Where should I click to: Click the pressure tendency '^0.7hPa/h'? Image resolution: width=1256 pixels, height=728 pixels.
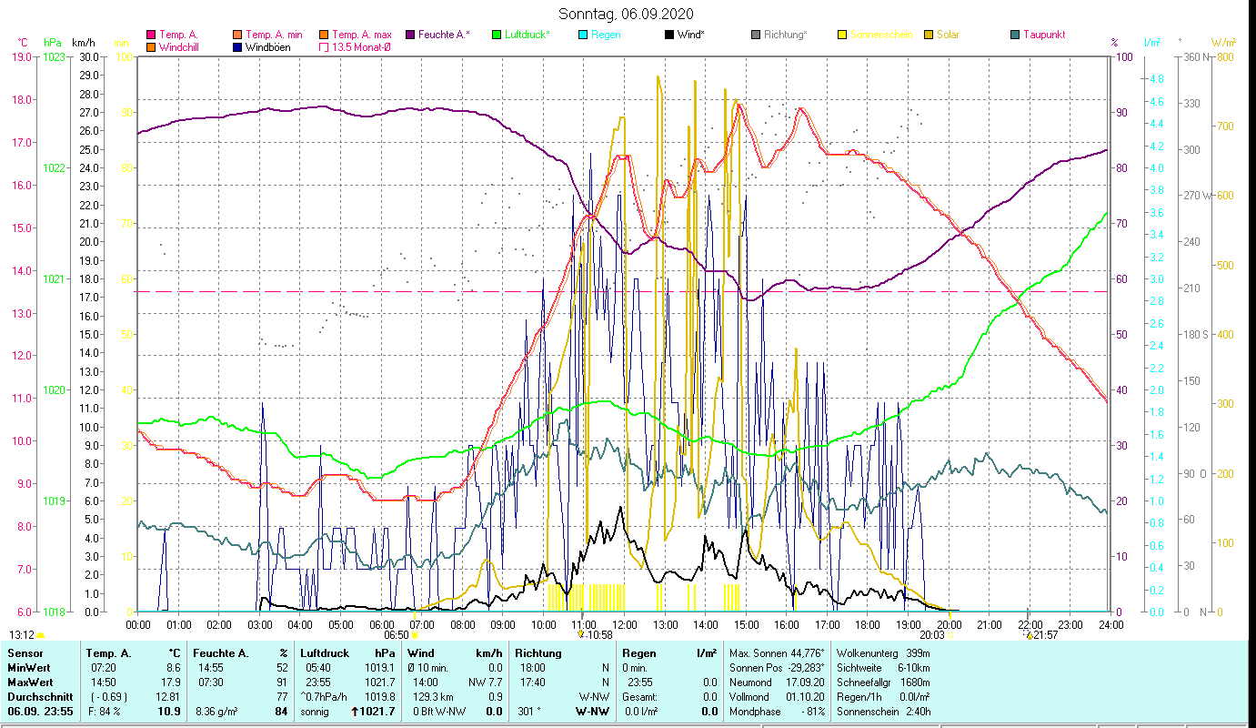coord(326,697)
